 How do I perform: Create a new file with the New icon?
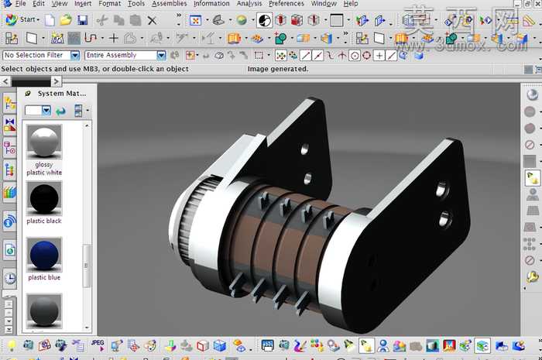coord(50,20)
